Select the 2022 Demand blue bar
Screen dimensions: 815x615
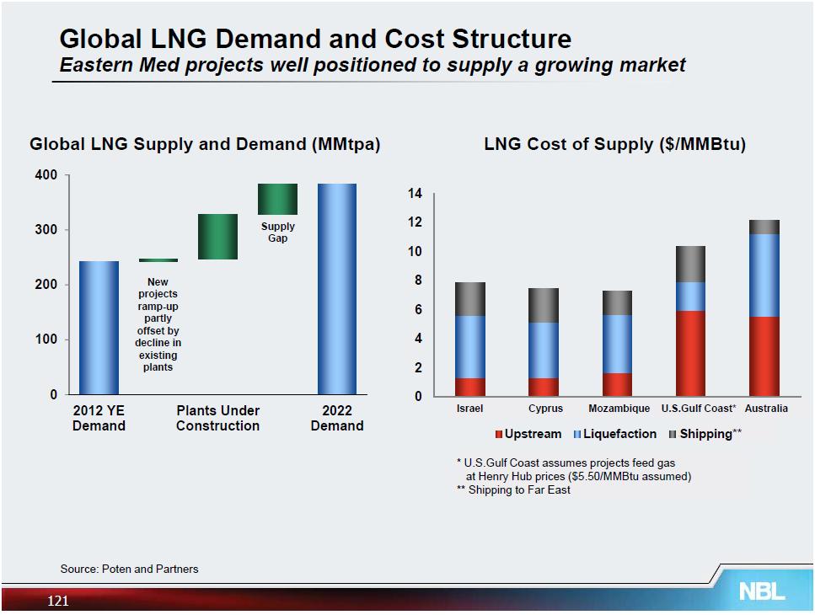[336, 288]
